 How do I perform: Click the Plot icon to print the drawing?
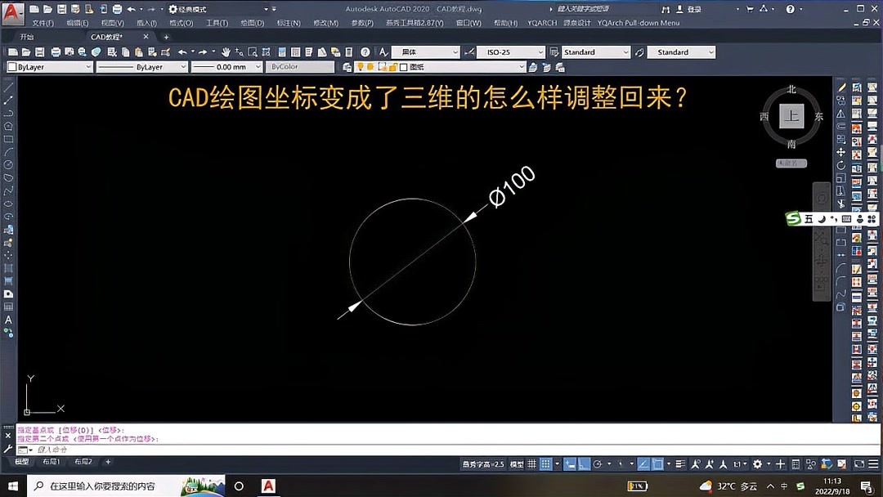(x=55, y=51)
